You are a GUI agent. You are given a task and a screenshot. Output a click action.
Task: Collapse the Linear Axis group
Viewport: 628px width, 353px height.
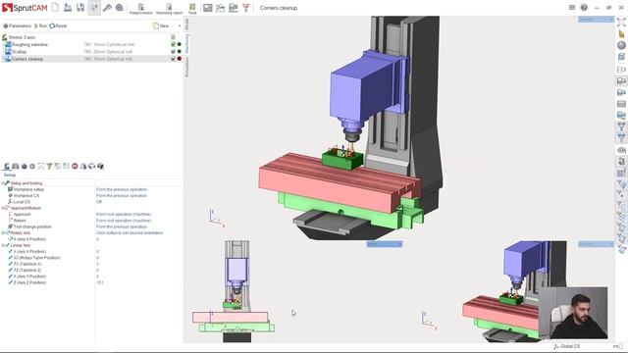pyautogui.click(x=3, y=245)
